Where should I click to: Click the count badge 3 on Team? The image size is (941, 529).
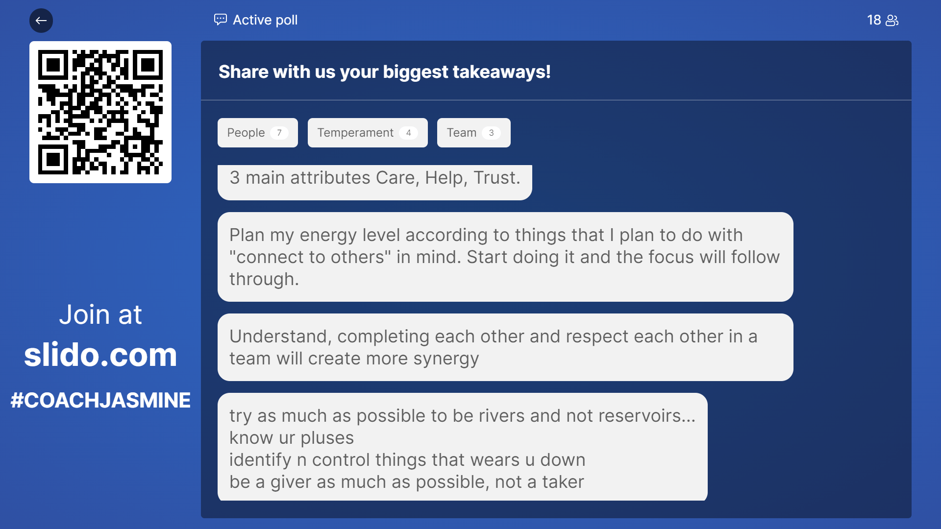tap(491, 133)
